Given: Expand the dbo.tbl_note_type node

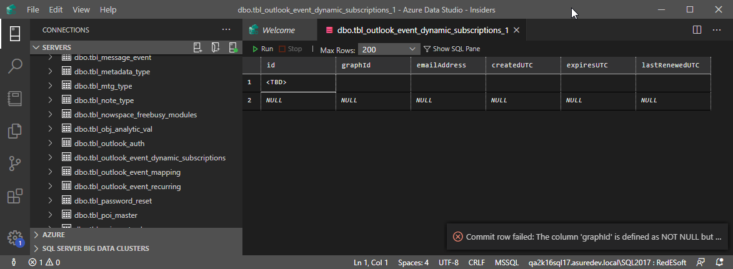Looking at the screenshot, I should (51, 100).
